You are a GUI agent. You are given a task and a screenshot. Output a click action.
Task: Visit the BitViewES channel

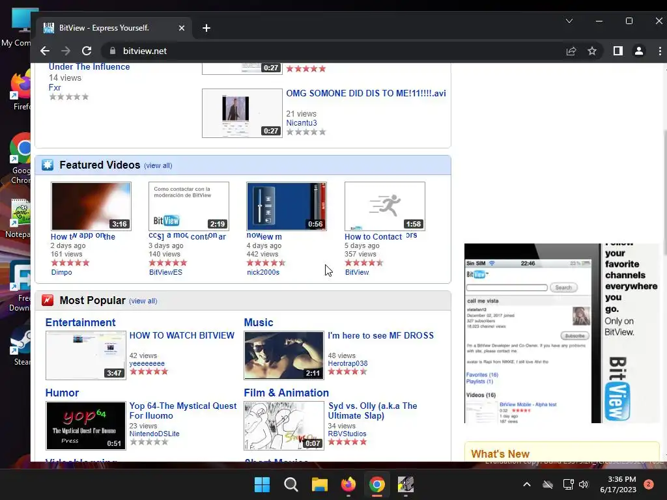(165, 272)
